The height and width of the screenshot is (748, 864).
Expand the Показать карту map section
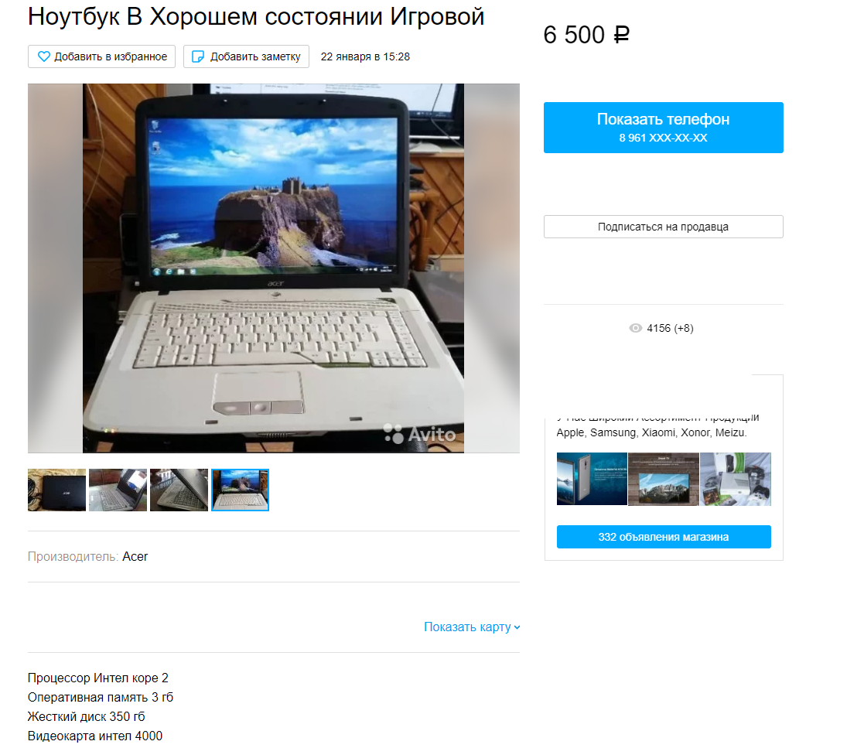coord(472,627)
